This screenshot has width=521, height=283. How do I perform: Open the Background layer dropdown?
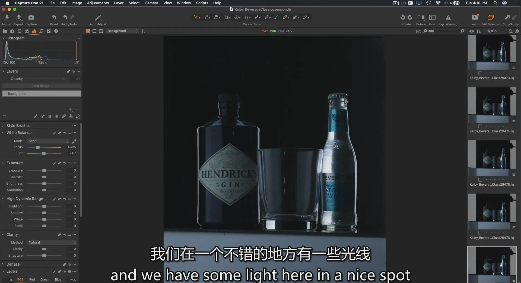coord(122,31)
